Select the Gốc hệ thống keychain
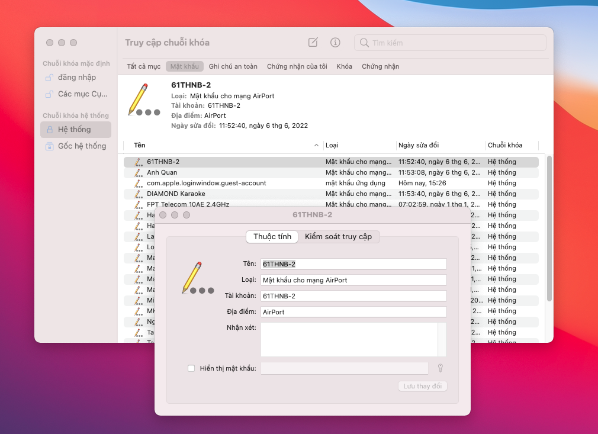 pos(76,146)
